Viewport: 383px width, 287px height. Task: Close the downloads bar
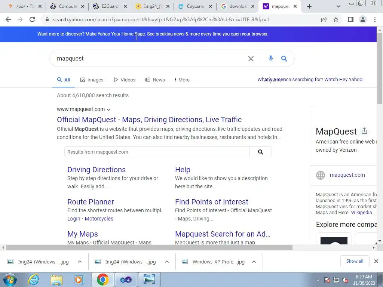(x=376, y=261)
